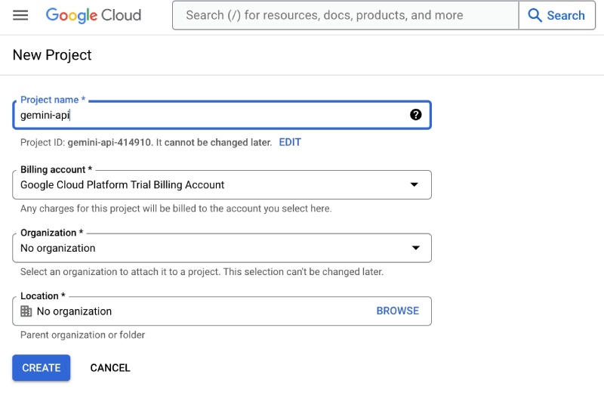This screenshot has width=604, height=399.
Task: Click EDIT next to Project ID
Action: tap(290, 142)
